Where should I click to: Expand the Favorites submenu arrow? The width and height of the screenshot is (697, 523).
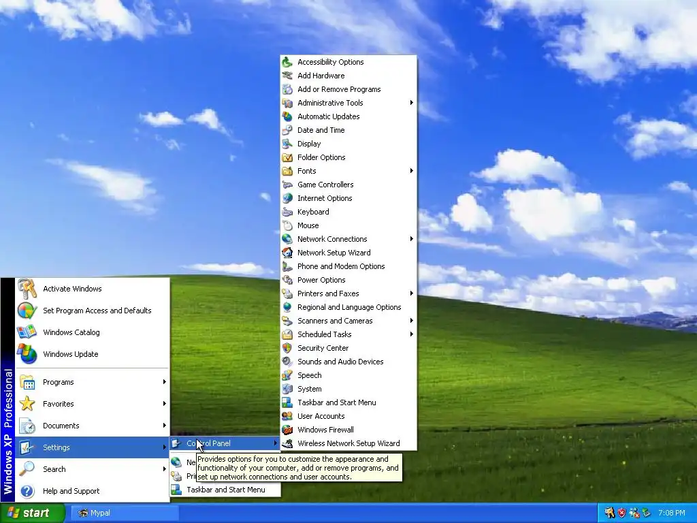pos(165,404)
